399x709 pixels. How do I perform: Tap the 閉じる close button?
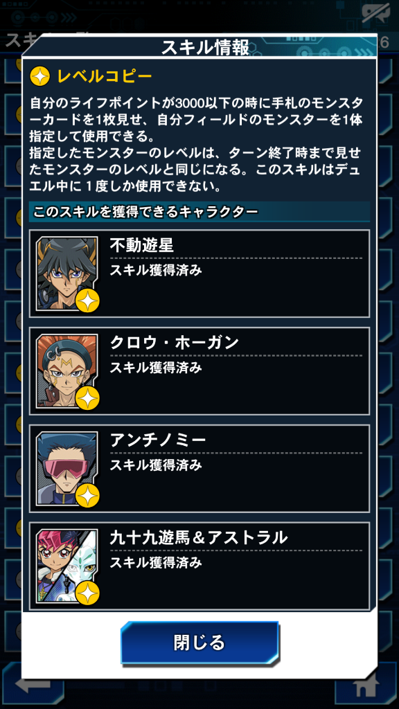199,643
